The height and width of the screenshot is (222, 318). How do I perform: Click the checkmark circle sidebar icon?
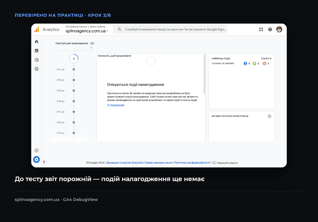(37, 150)
